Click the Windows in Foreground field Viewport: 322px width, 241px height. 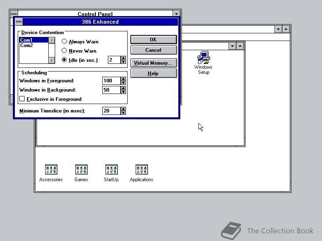[111, 81]
